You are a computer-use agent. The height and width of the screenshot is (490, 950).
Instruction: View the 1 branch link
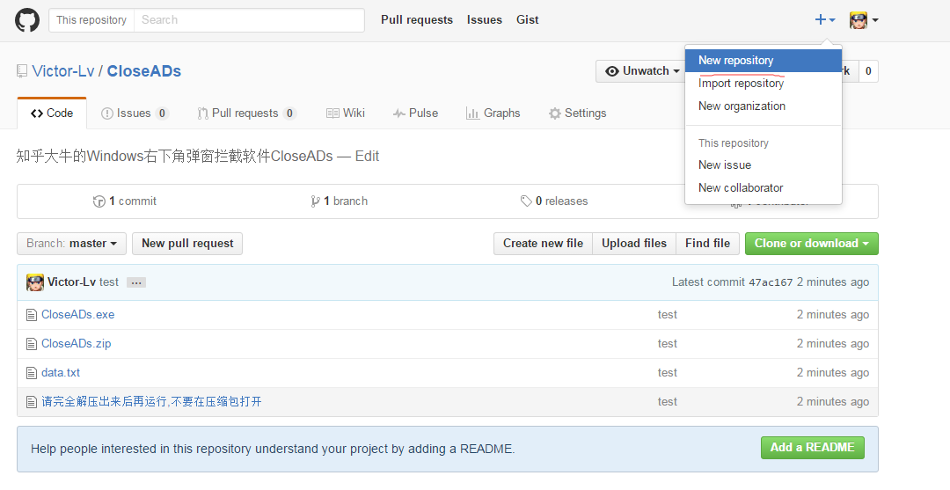click(340, 201)
